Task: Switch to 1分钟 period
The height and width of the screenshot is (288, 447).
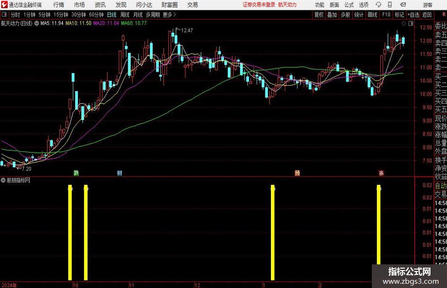Action: [29, 15]
